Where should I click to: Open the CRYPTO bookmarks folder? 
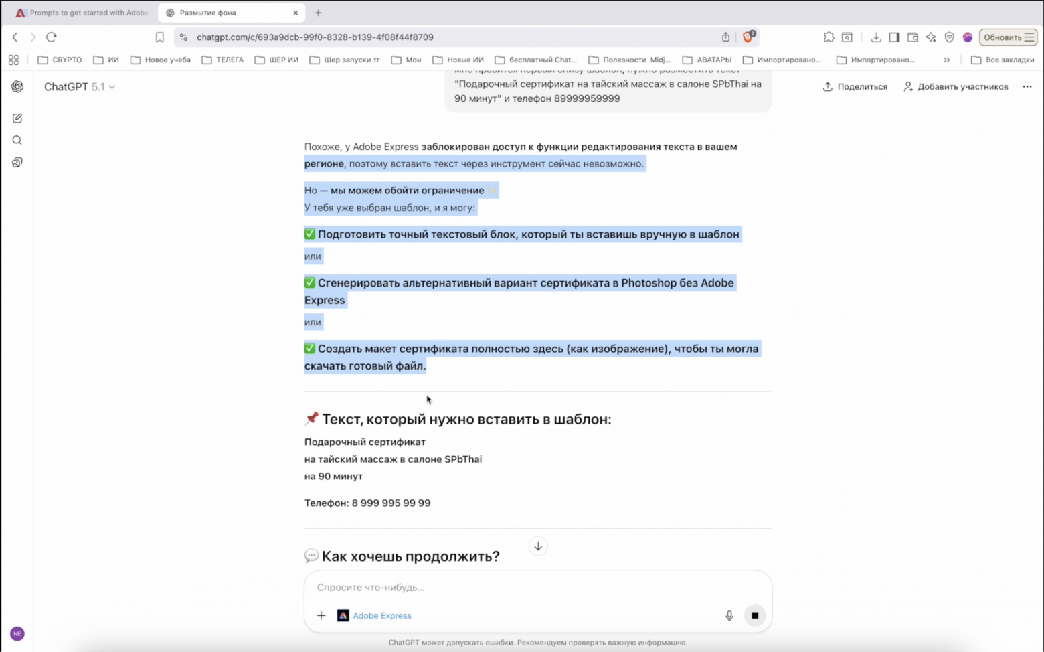[60, 60]
